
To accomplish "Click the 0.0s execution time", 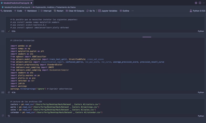I will (14, 31).
